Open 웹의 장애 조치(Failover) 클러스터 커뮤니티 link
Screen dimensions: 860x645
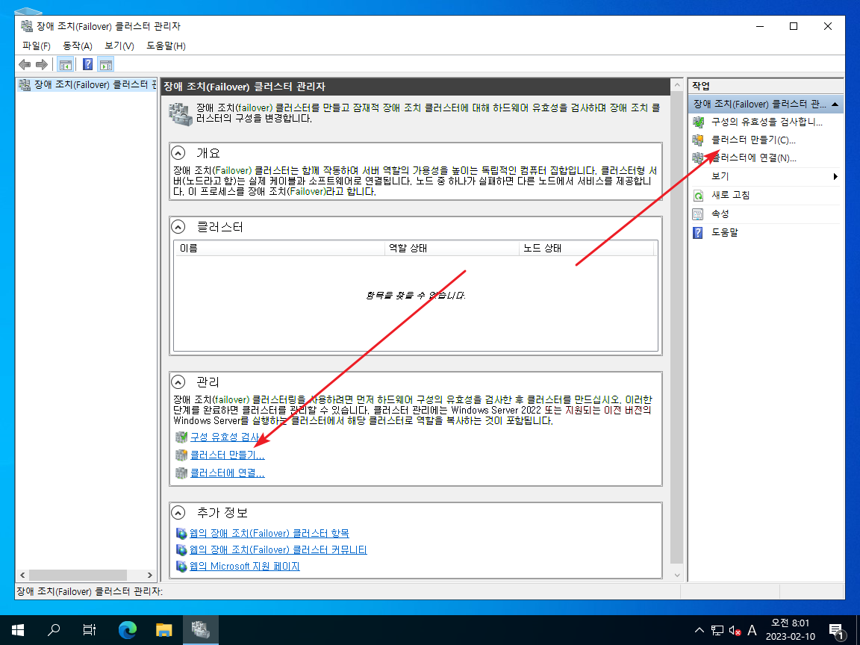(x=278, y=549)
